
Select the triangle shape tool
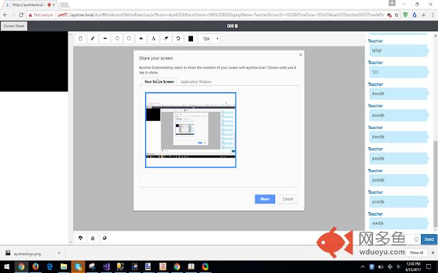tap(141, 39)
